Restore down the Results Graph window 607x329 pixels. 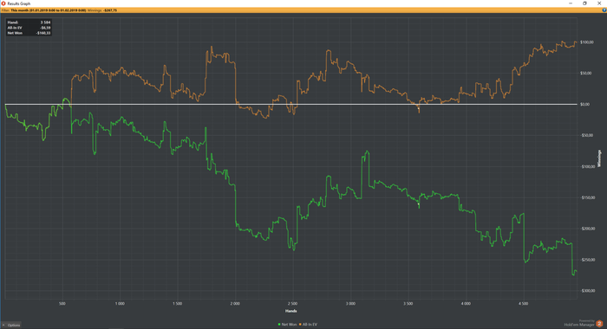(x=584, y=3)
